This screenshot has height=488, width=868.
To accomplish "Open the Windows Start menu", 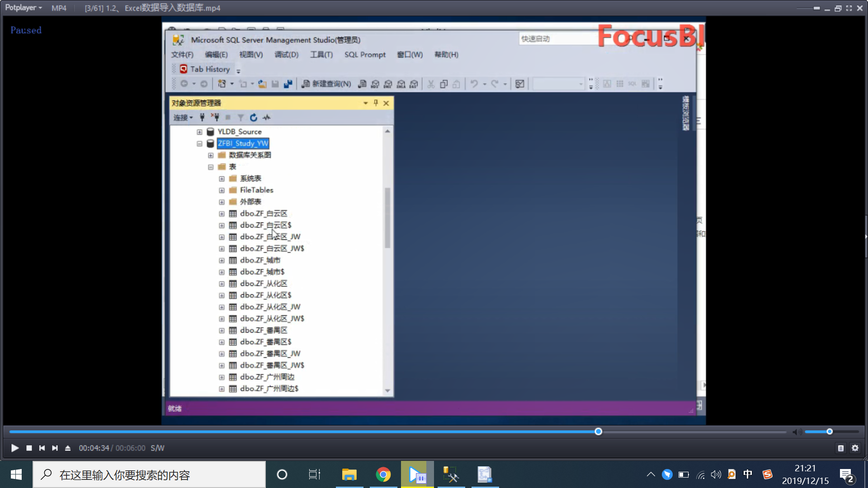I will click(16, 474).
